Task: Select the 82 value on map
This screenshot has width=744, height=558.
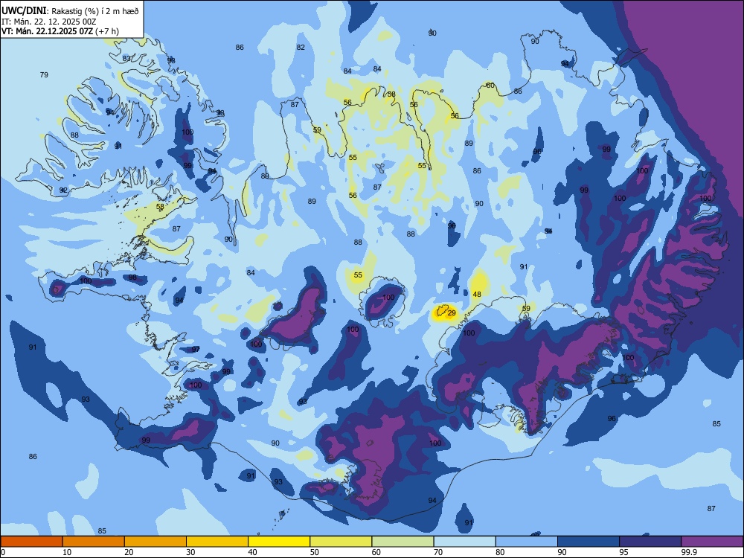Action: click(x=301, y=47)
